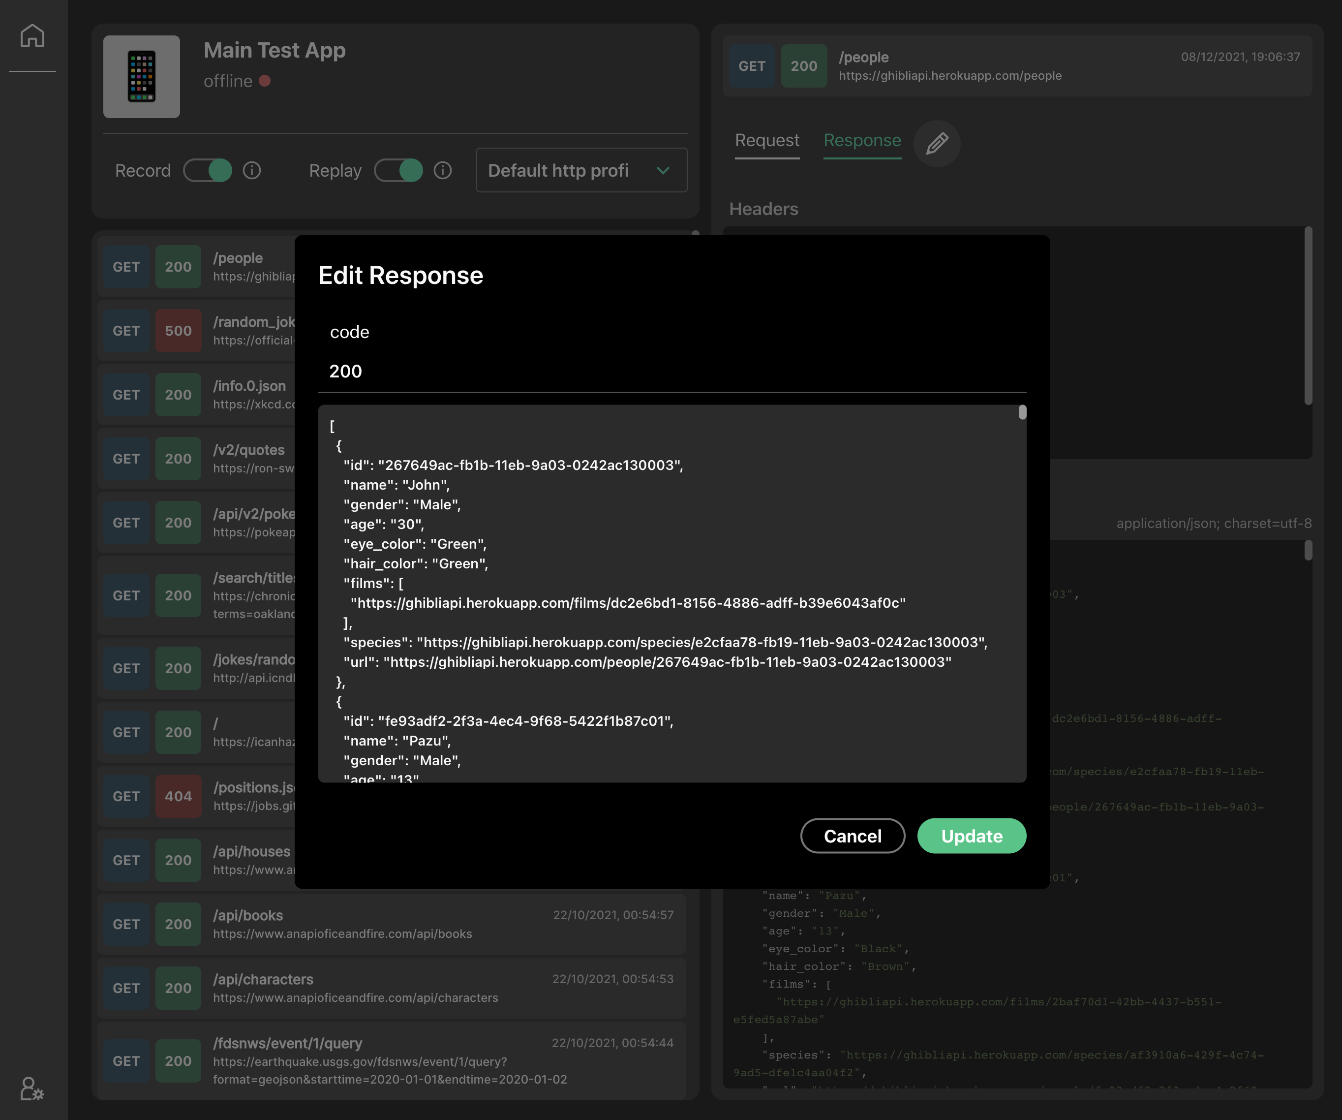The height and width of the screenshot is (1120, 1342).
Task: Click the pencil edit response icon
Action: 937,143
